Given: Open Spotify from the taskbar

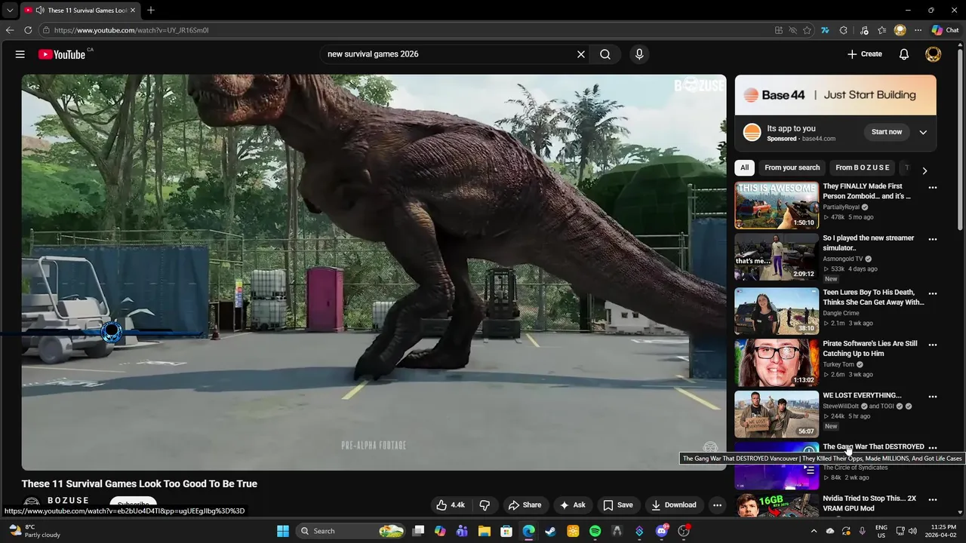Looking at the screenshot, I should pos(595,531).
